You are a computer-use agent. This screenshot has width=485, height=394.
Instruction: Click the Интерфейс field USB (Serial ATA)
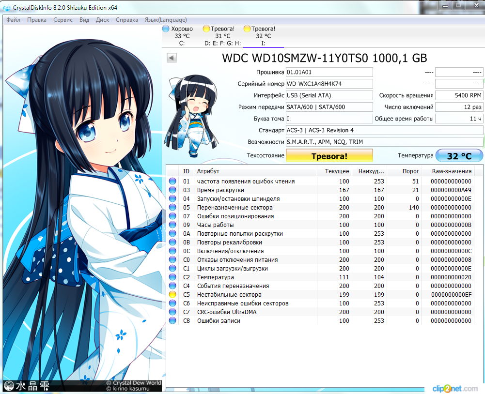pyautogui.click(x=329, y=95)
